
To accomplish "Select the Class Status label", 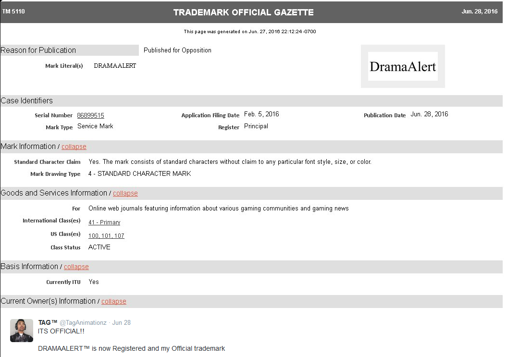I will [x=65, y=247].
